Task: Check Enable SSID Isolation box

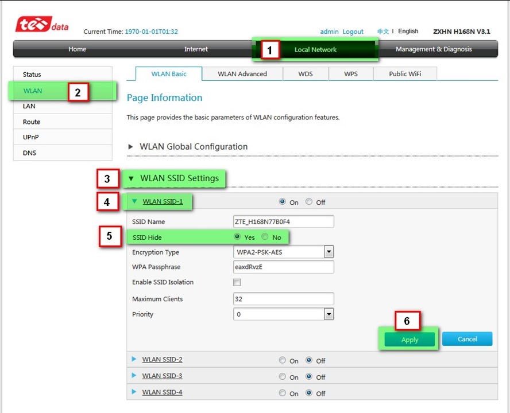Action: pyautogui.click(x=237, y=282)
